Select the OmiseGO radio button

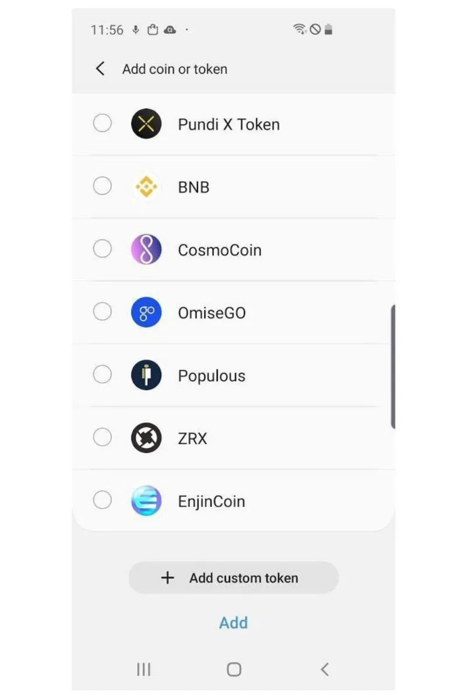click(x=103, y=312)
